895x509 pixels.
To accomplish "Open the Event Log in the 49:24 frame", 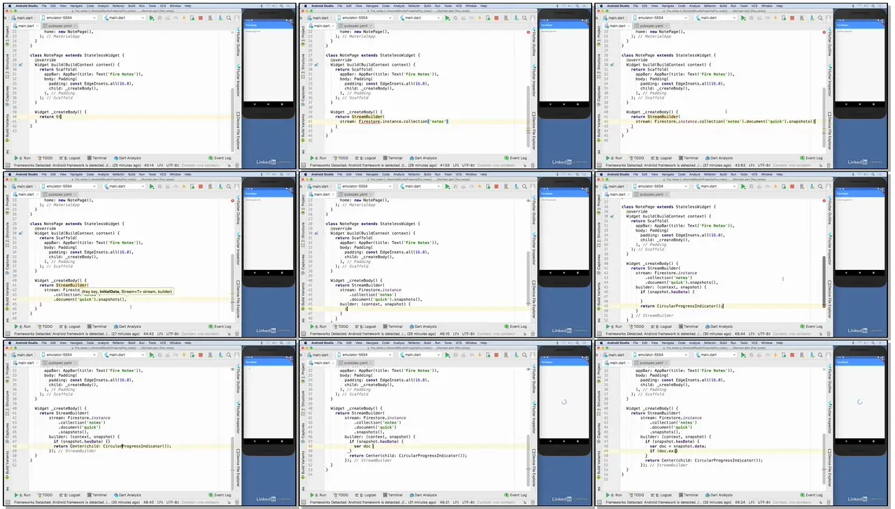I will 811,495.
